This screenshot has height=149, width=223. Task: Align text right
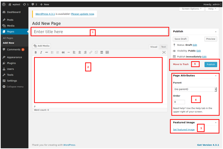pos(85,52)
